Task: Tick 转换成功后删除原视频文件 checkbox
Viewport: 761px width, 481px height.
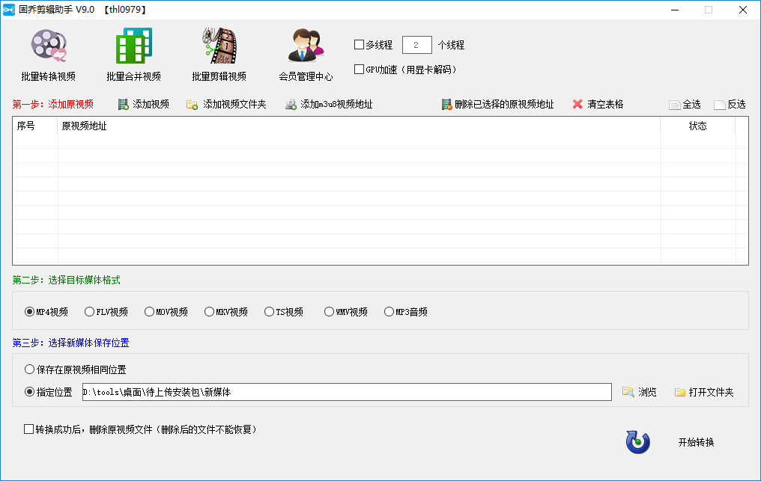Action: point(28,429)
